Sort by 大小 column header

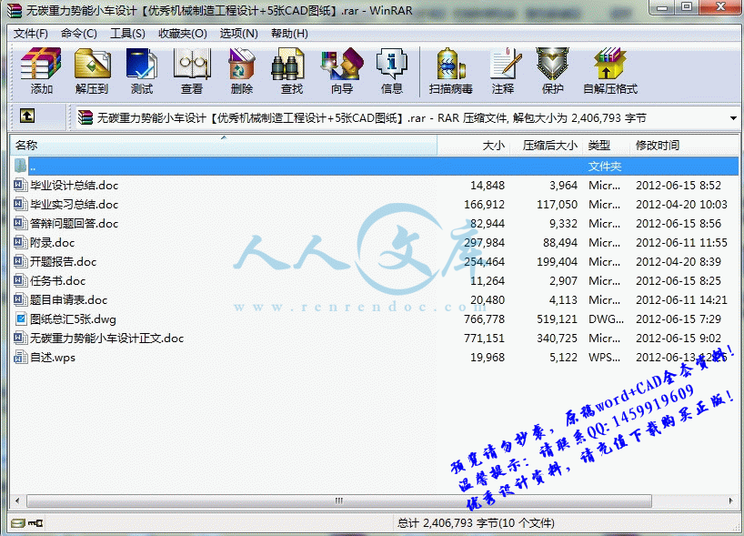[473, 146]
